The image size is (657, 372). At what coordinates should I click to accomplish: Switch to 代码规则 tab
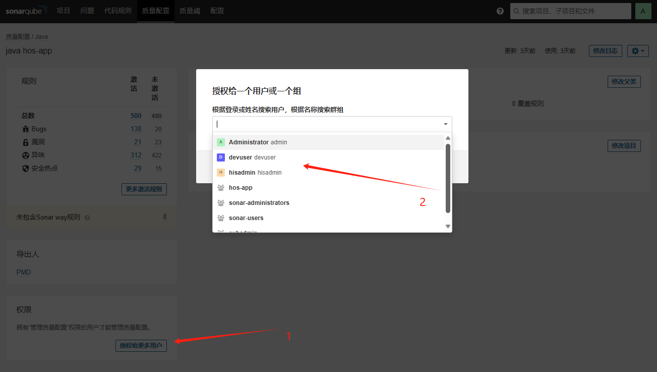117,11
